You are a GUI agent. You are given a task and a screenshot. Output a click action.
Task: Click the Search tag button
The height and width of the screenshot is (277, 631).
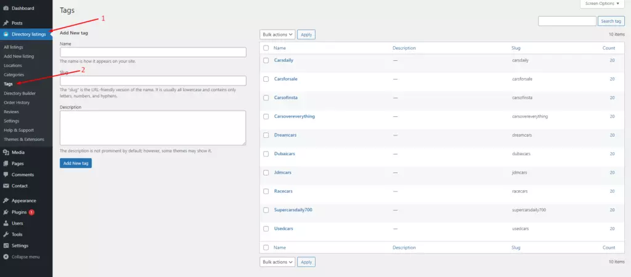(611, 22)
